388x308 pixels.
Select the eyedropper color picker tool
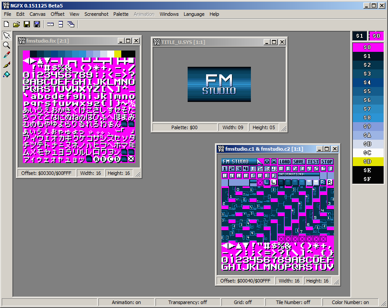point(7,55)
